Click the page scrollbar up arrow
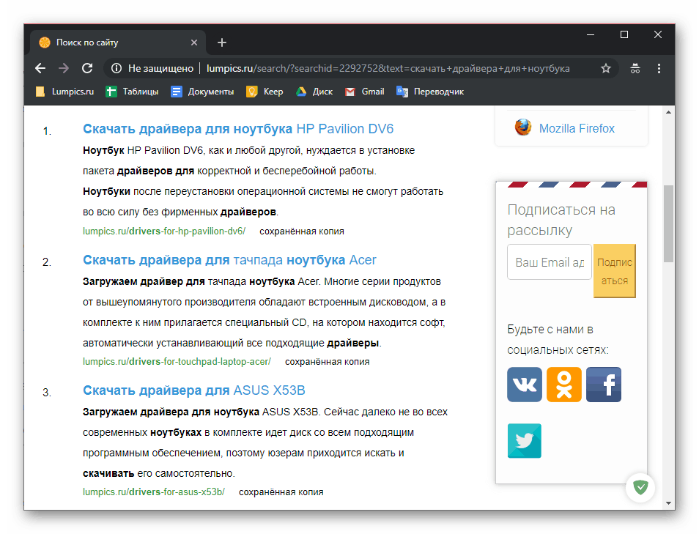 (668, 112)
